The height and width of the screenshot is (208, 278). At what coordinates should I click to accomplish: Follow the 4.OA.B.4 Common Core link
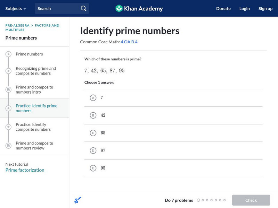click(x=129, y=42)
